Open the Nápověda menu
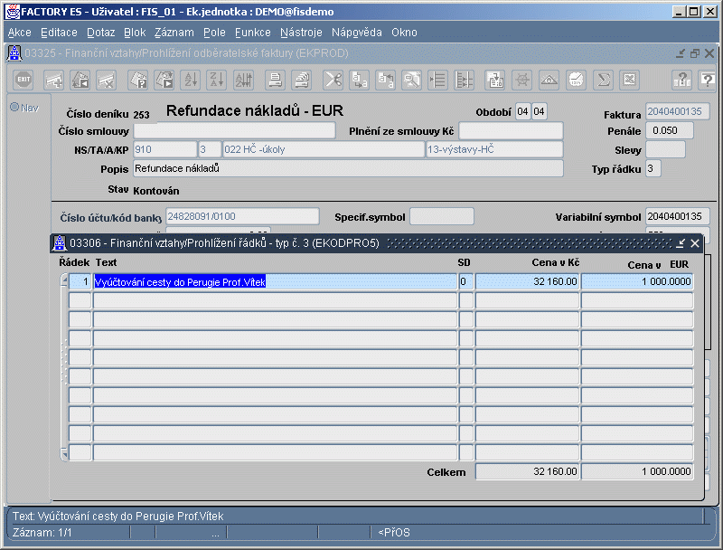The image size is (723, 550). (x=356, y=33)
